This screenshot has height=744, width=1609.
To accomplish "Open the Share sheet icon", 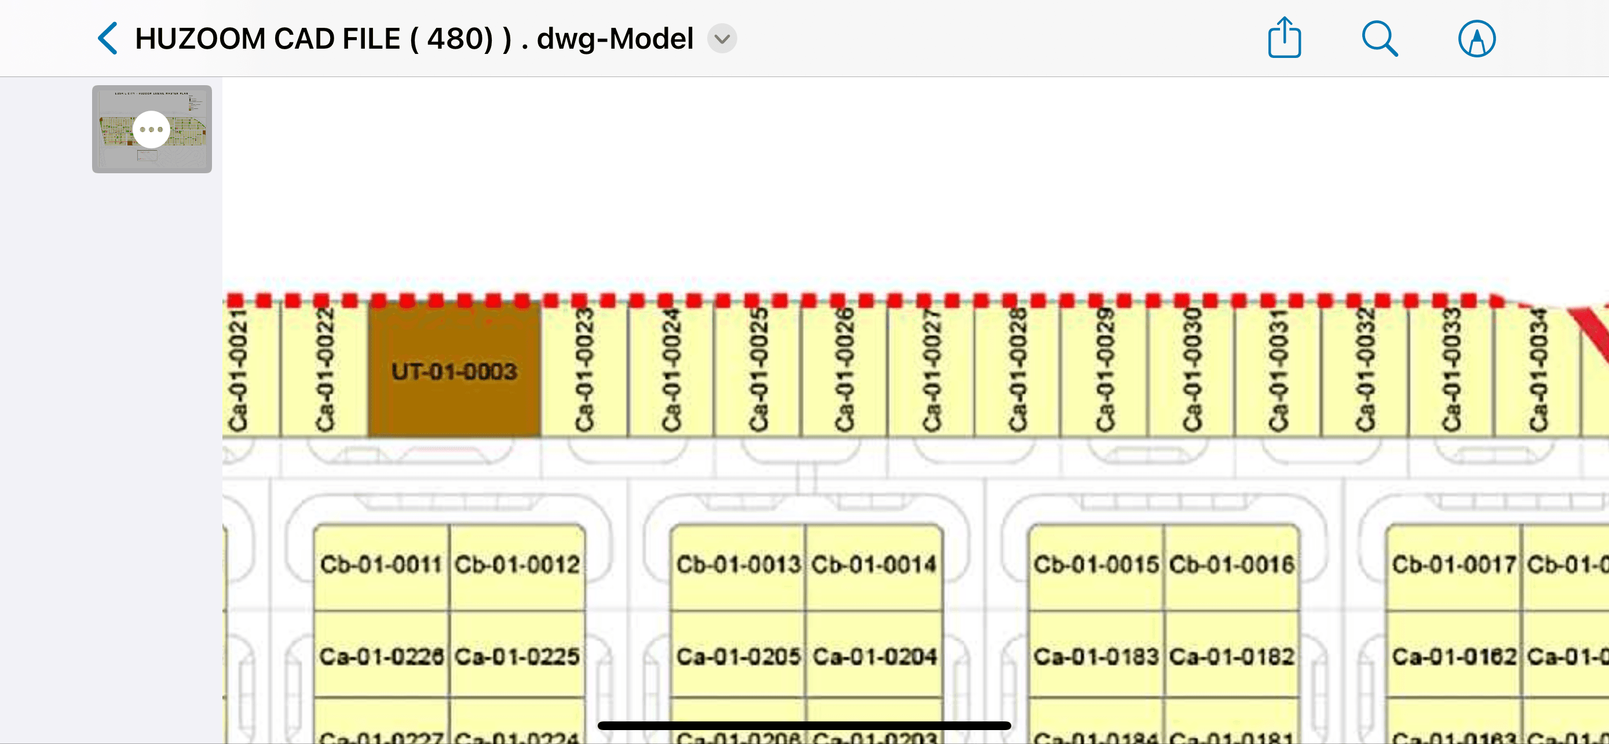I will point(1284,38).
